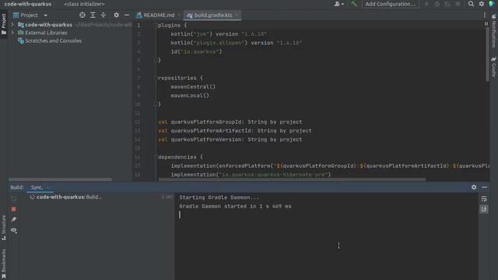The image size is (498, 280).
Task: Click the Run with Coverage icon
Action: 447,4
